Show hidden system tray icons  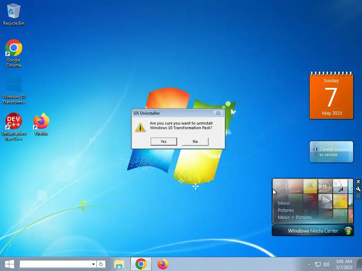(309, 264)
